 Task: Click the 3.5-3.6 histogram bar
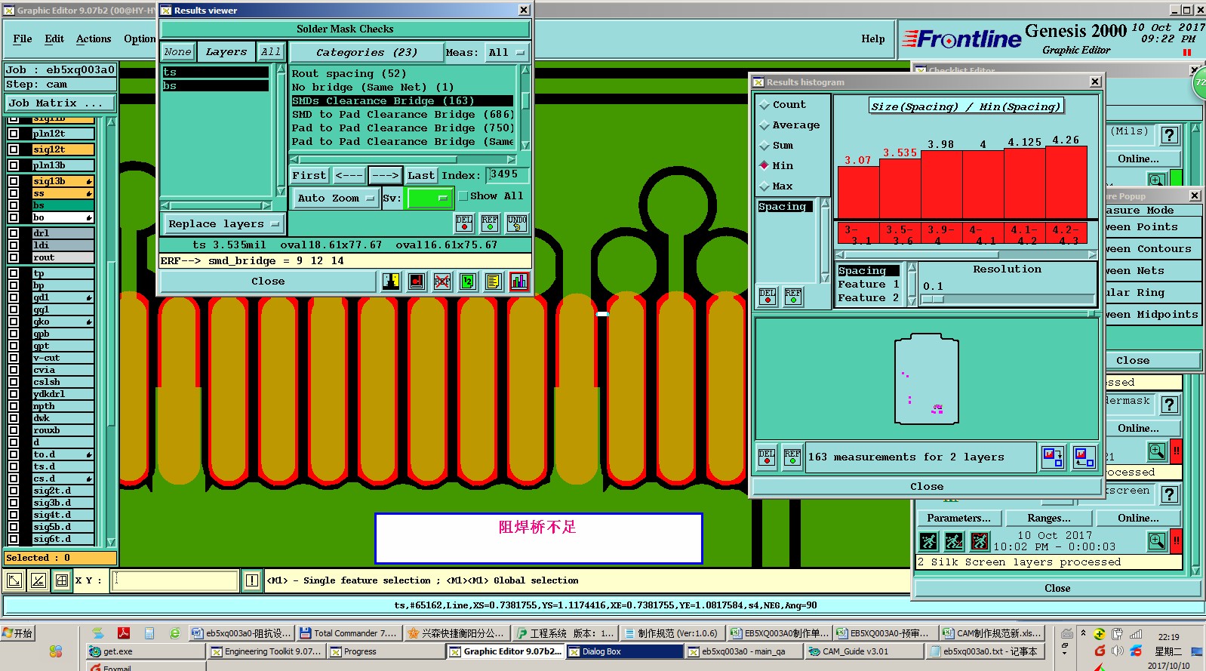[900, 189]
